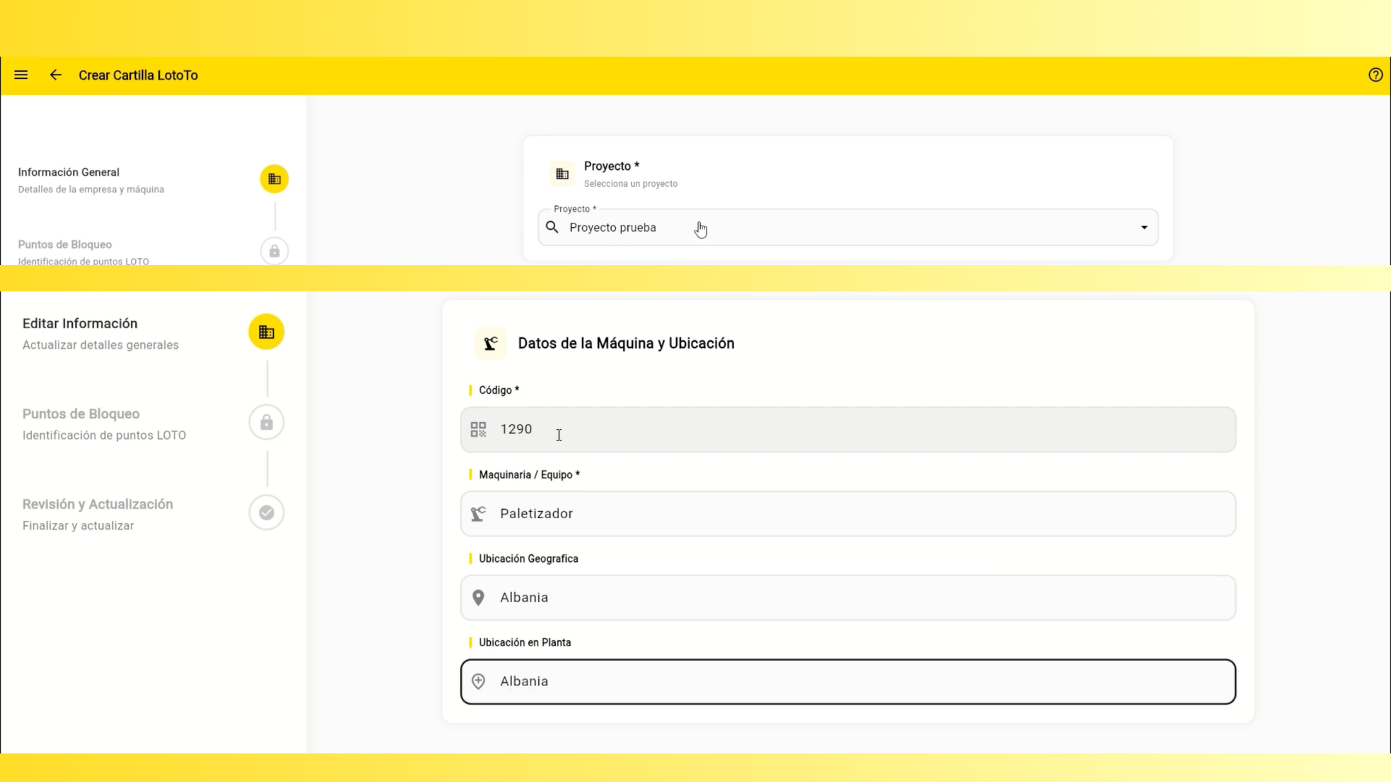Image resolution: width=1391 pixels, height=782 pixels.
Task: Click the QR code icon in Código field
Action: [x=478, y=429]
